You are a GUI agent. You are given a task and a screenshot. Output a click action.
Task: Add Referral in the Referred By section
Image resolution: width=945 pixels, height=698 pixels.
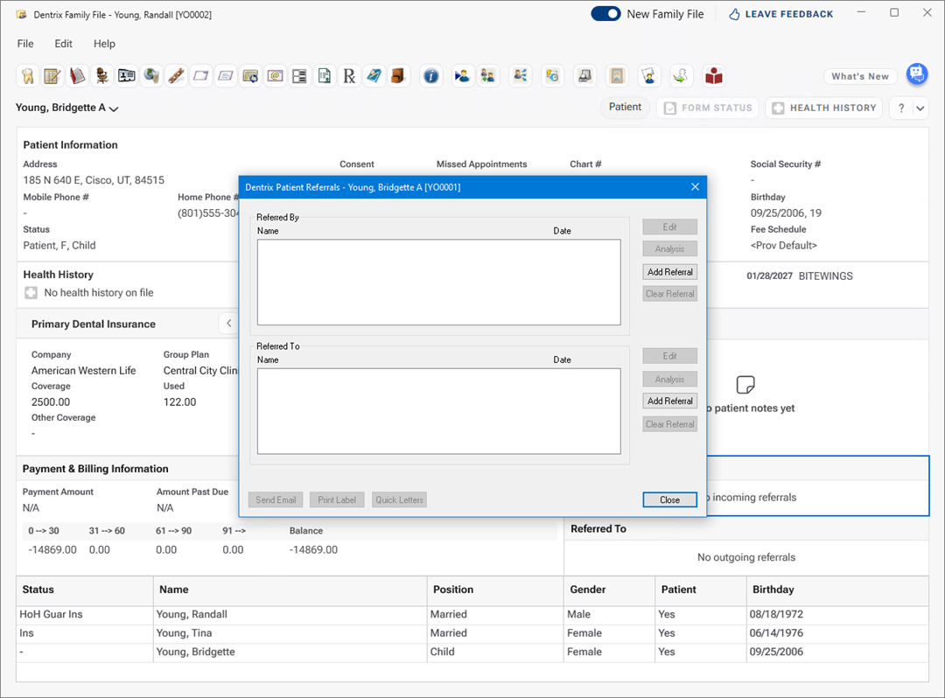(x=669, y=272)
